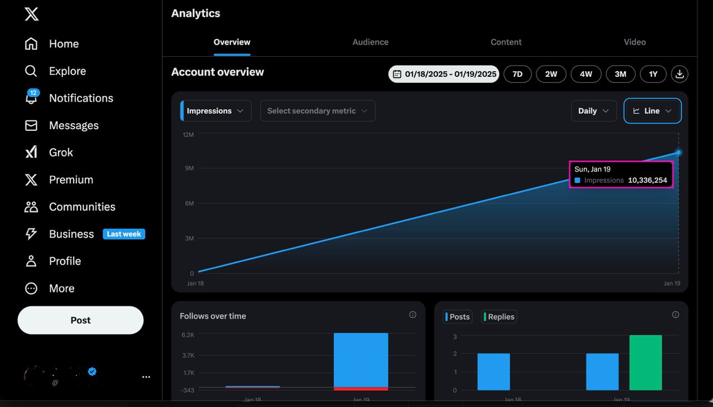Click the X logo icon
Image resolution: width=713 pixels, height=407 pixels.
[32, 14]
